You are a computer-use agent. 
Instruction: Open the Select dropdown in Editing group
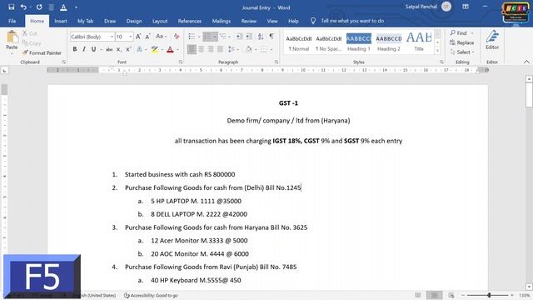[461, 52]
